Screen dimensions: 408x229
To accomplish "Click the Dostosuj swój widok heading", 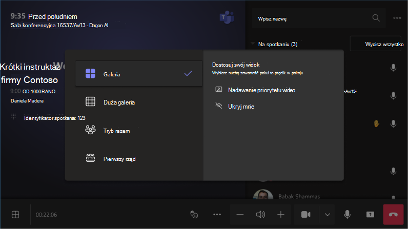I will [236, 65].
